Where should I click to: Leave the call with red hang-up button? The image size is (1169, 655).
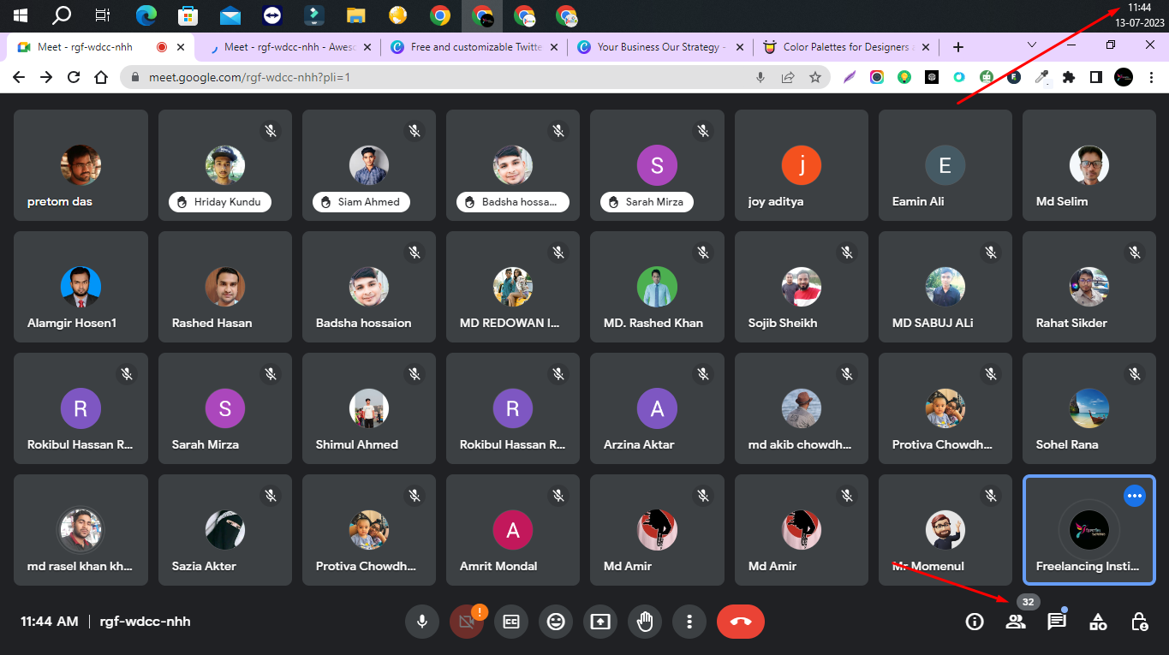tap(741, 622)
